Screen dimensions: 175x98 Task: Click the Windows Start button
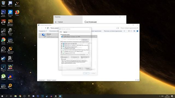point(2,96)
